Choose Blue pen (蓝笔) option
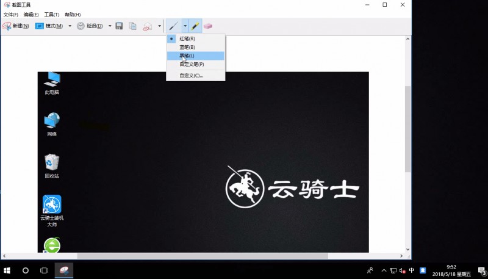Screen dimensions: 488x279 point(195,48)
